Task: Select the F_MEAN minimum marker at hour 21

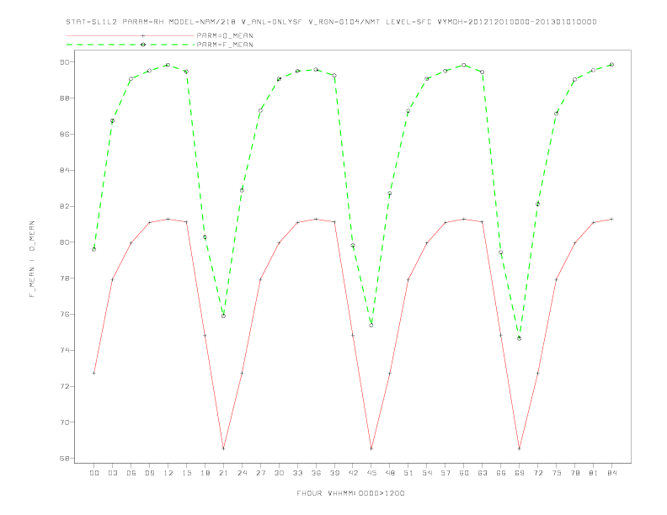Action: pos(223,316)
